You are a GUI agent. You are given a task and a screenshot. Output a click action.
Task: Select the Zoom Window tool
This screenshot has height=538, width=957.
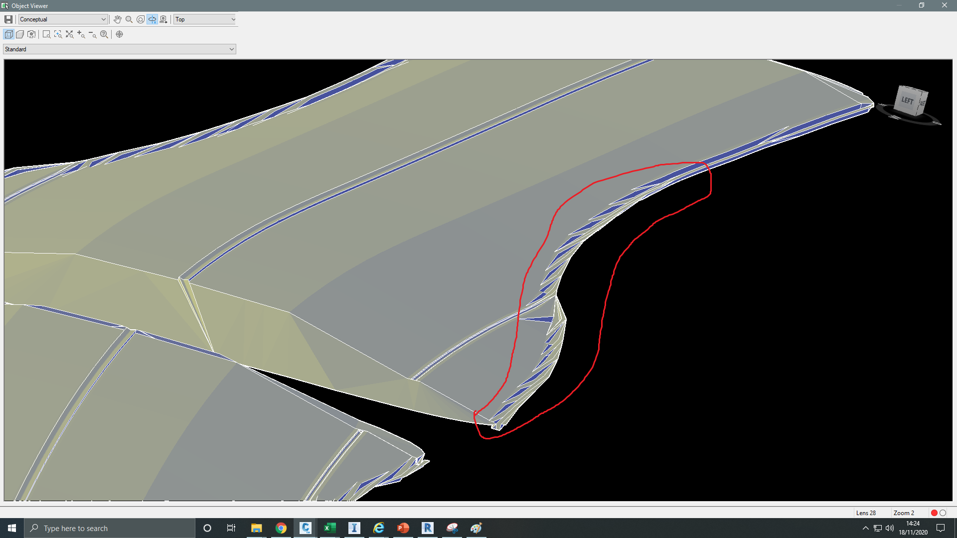[x=46, y=34]
